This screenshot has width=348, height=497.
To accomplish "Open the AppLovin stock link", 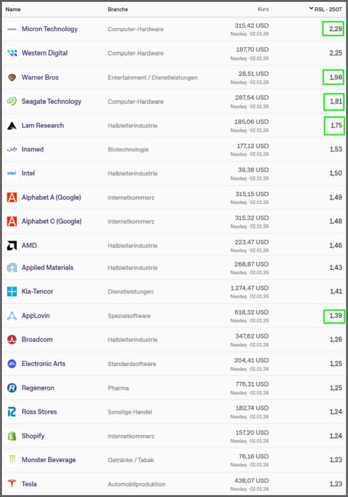I will click(x=35, y=315).
